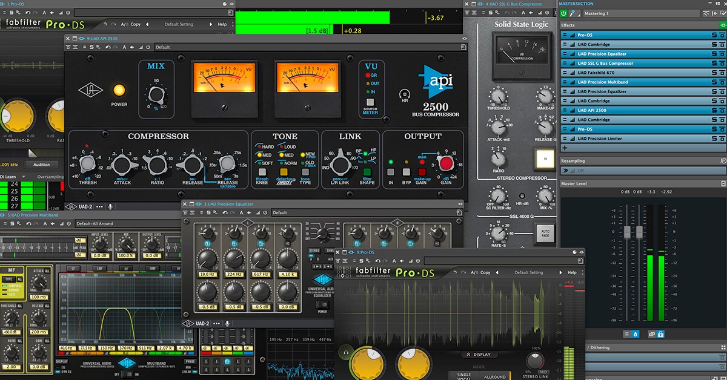
Task: Click save preset icon in API 2500 window
Action: coord(464,47)
